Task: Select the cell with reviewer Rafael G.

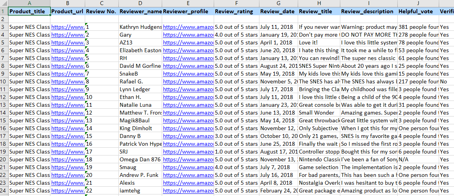Action: (x=140, y=81)
